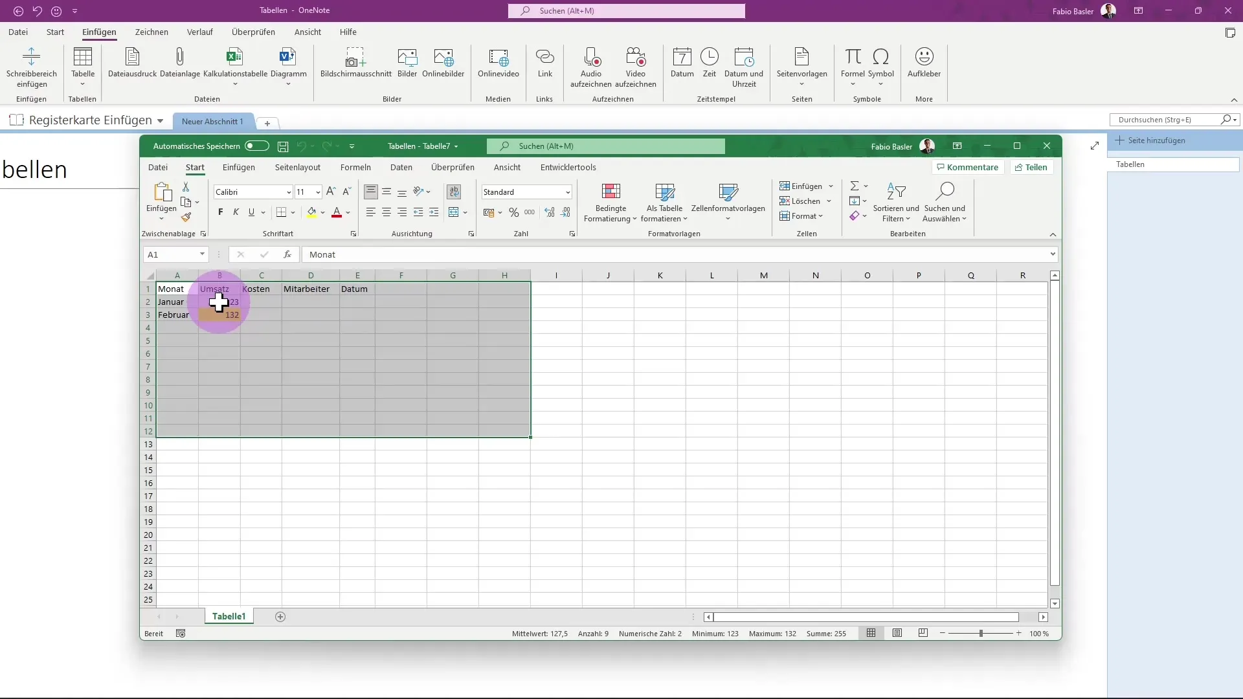Image resolution: width=1243 pixels, height=699 pixels.
Task: Click Tabellen page in OneNote list
Action: pos(1173,164)
